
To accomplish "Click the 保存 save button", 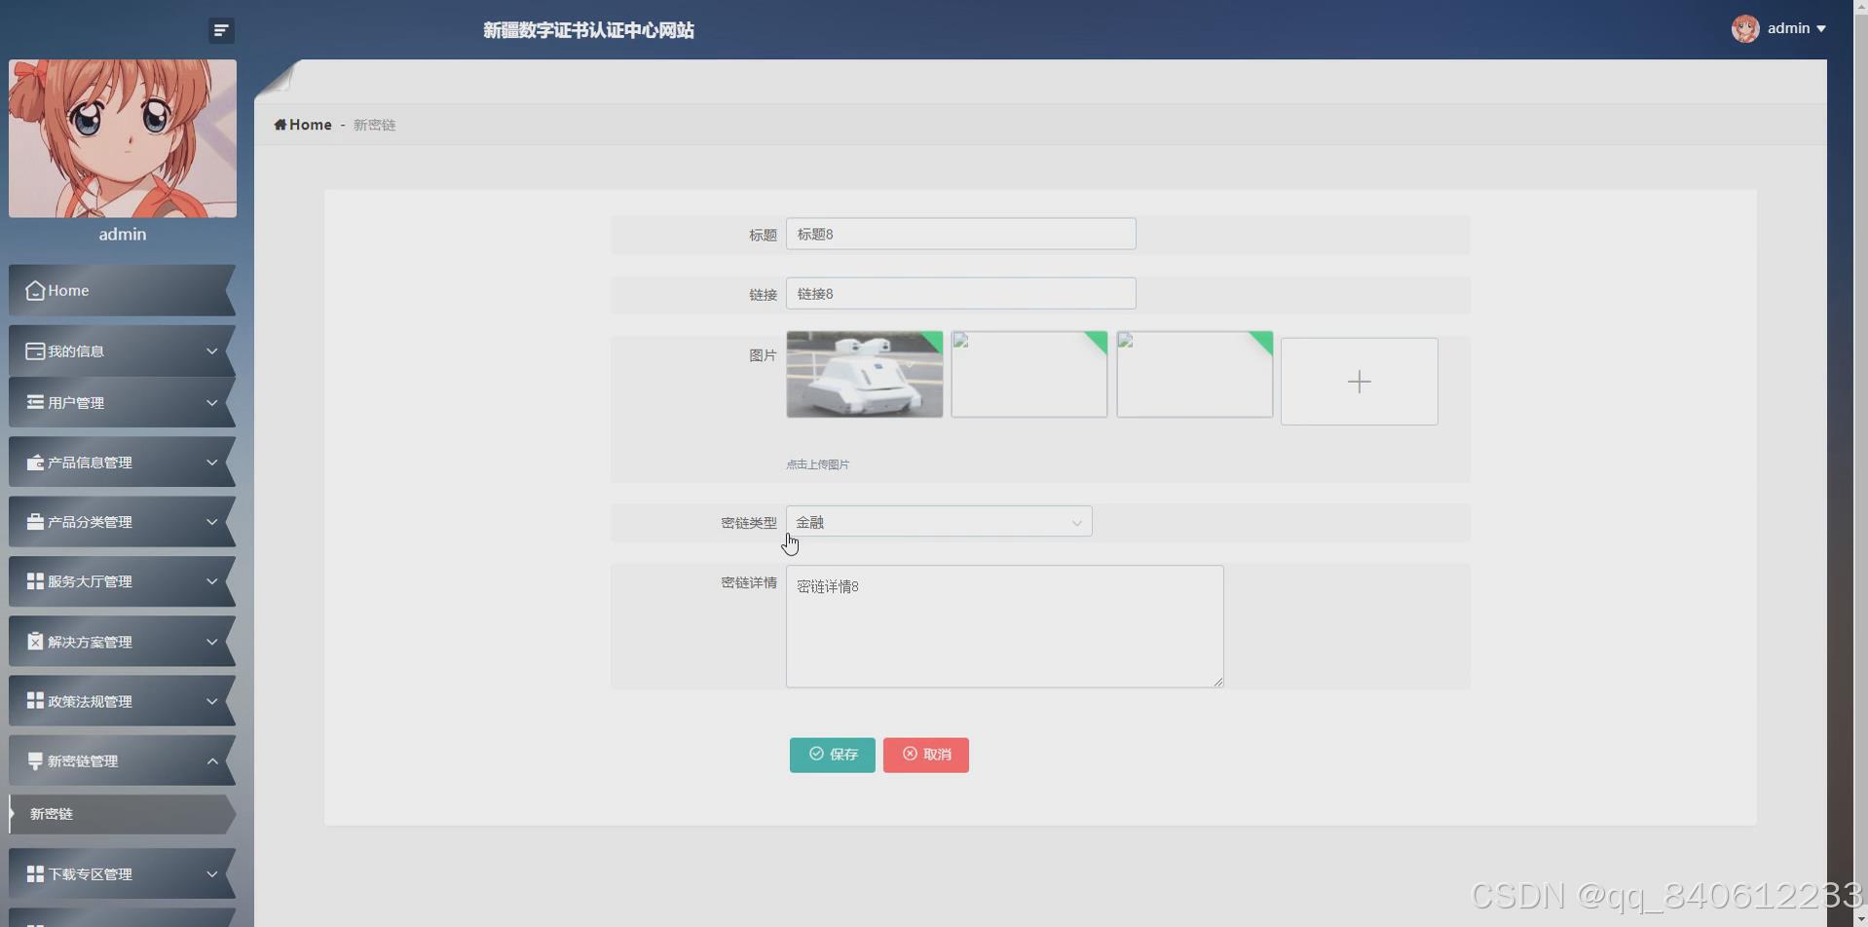I will 832,755.
